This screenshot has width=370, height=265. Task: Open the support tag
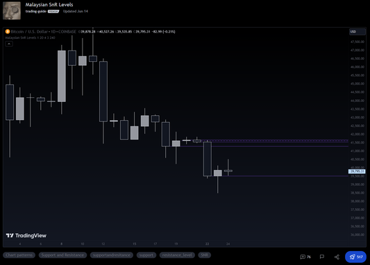[146, 255]
